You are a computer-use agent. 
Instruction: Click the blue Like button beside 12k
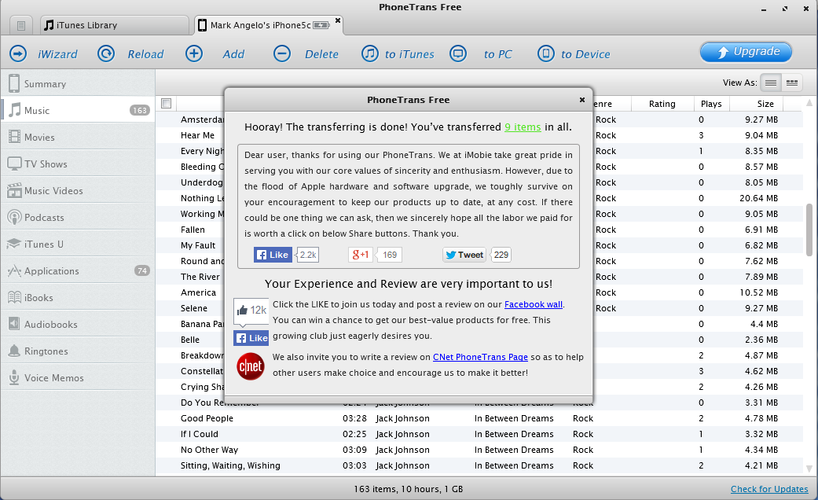tap(251, 338)
